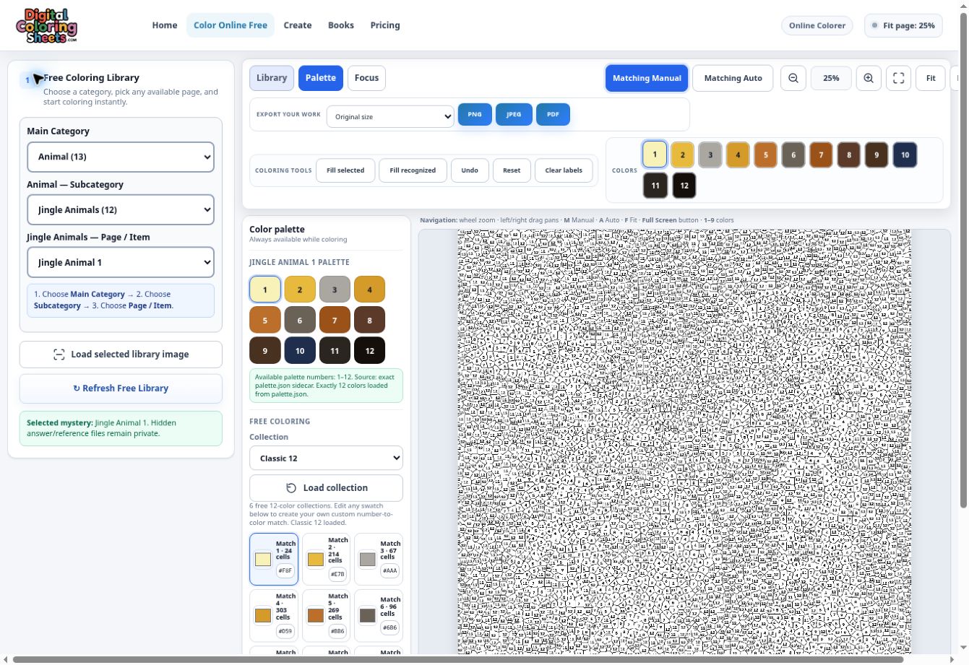Fit the canvas with the Fit button

tap(931, 78)
